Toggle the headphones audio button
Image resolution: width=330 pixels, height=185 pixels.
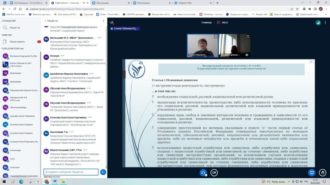[x=203, y=172]
